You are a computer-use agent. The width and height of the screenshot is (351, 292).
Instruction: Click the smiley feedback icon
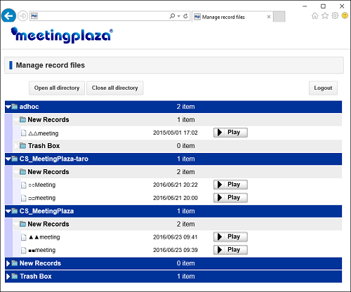click(x=345, y=15)
